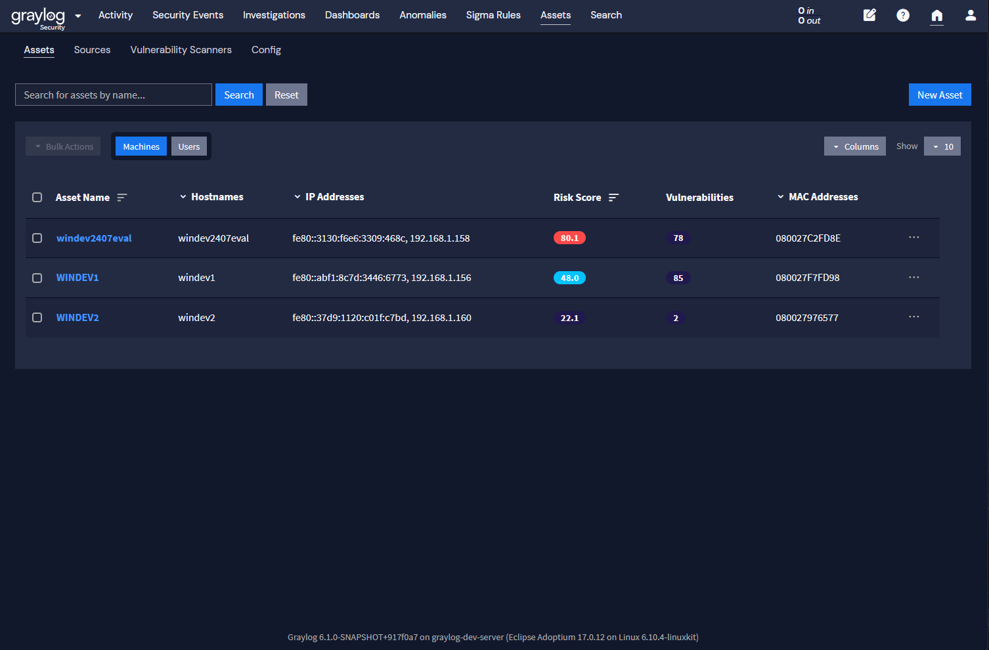Open actions menu for windev2407eval row
Viewport: 989px width, 650px height.
tap(914, 238)
